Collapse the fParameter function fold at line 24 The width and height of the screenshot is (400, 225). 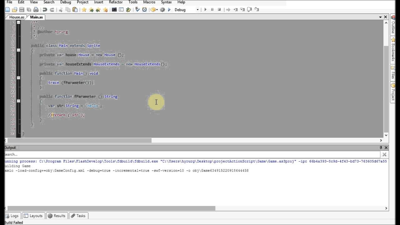tap(18, 101)
